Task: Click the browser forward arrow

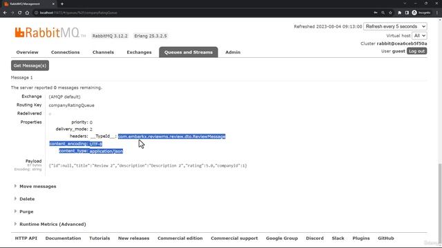Action: (x=12, y=12)
